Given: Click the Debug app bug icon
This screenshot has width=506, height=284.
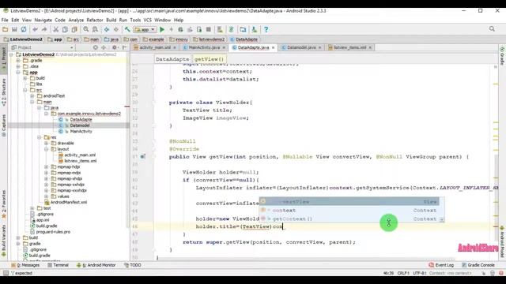Looking at the screenshot, I should pyautogui.click(x=180, y=29).
